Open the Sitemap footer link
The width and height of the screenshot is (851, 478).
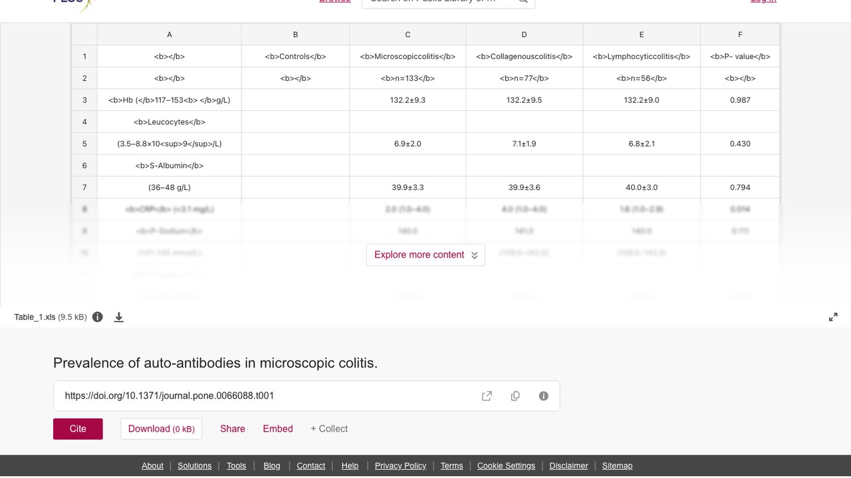tap(618, 466)
